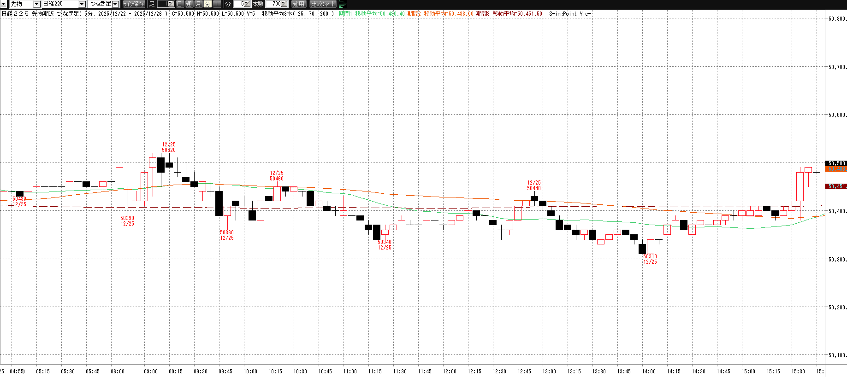847x377 pixels.
Task: Open the つなぎ足 contract type dropdown
Action: coord(115,4)
